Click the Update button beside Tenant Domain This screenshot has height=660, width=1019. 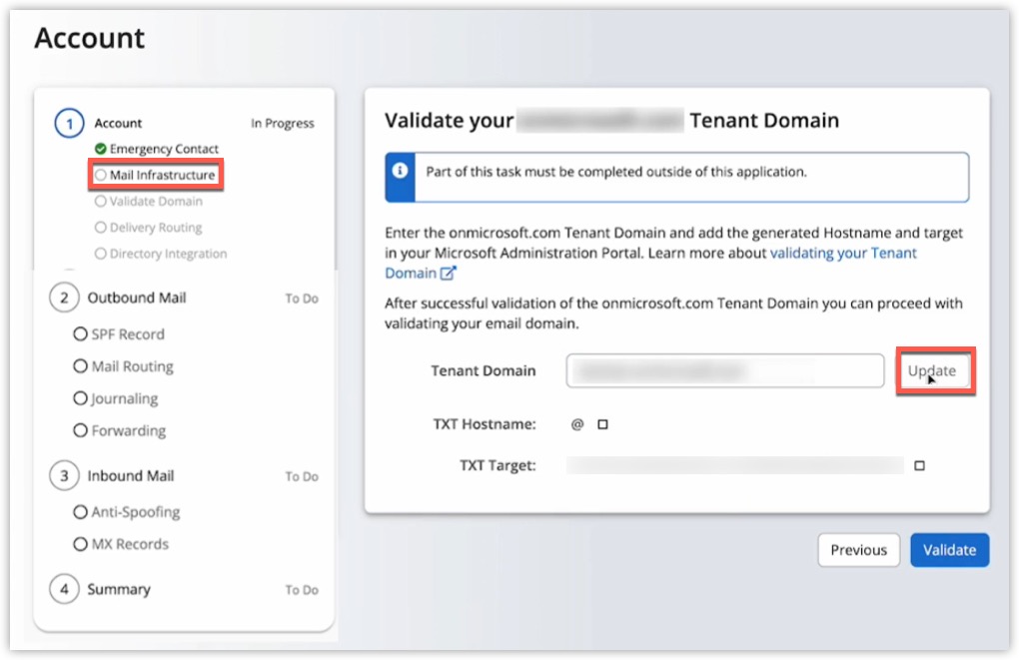[935, 369]
